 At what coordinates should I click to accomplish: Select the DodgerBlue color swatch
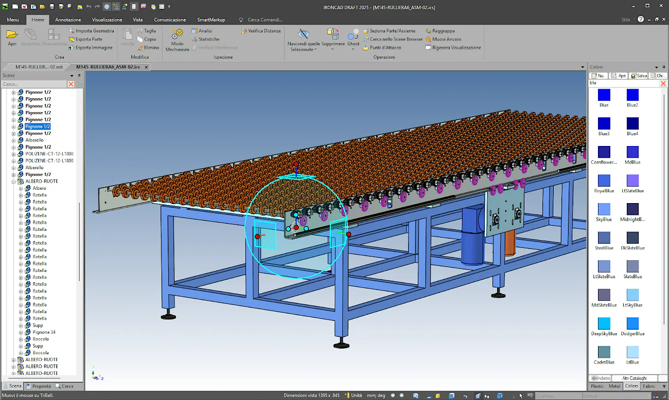click(x=632, y=324)
